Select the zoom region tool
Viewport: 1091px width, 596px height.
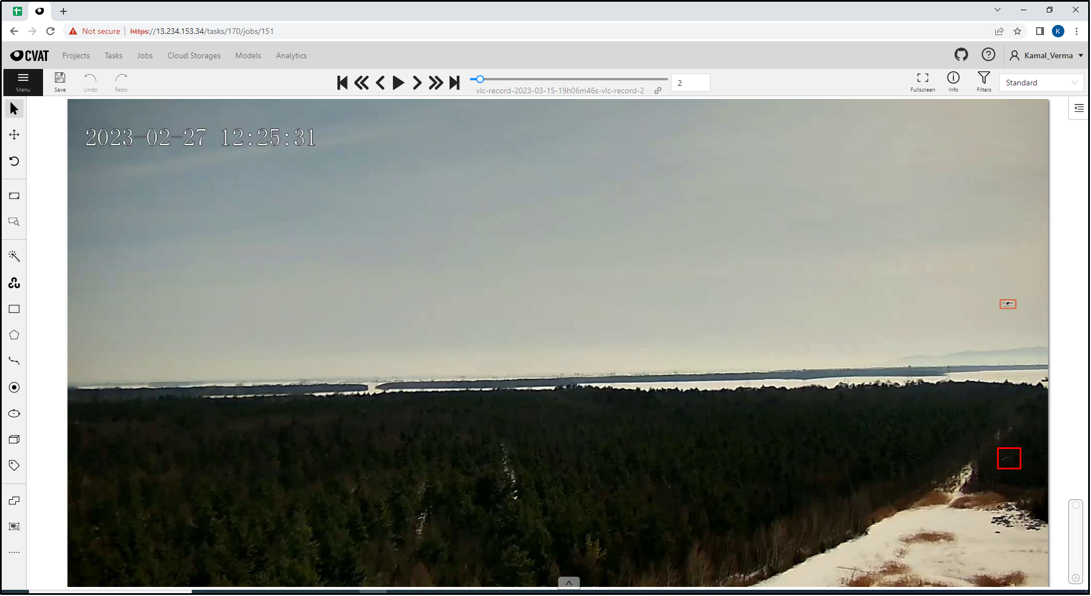click(14, 222)
